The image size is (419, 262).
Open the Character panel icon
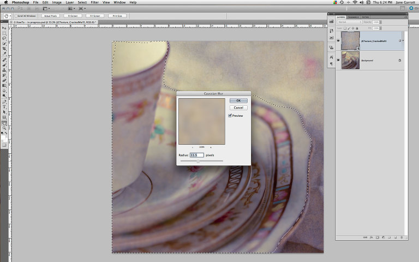(331, 57)
